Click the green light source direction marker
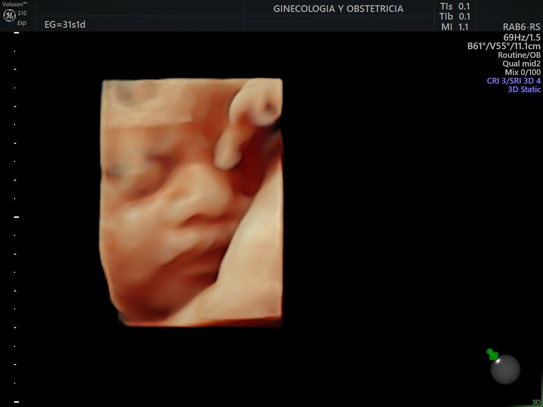 492,354
